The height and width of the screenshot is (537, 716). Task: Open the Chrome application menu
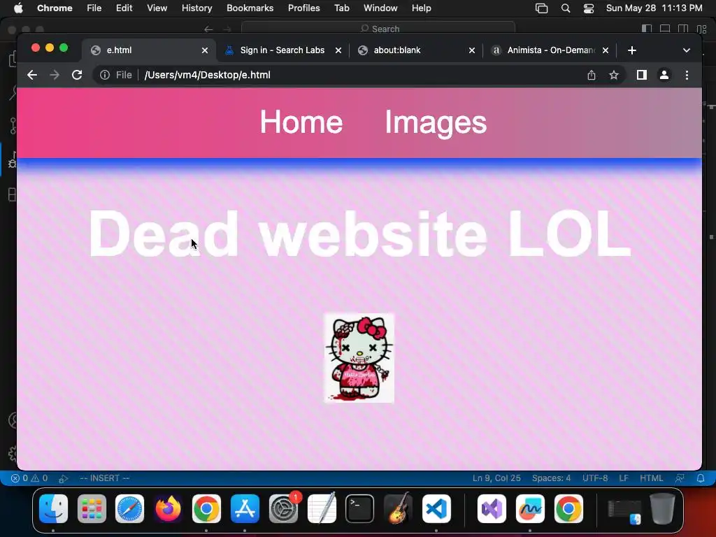[x=55, y=8]
